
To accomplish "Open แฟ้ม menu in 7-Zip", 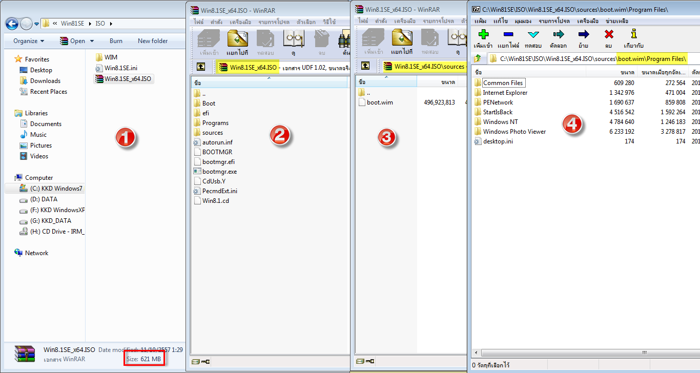I will pos(481,21).
